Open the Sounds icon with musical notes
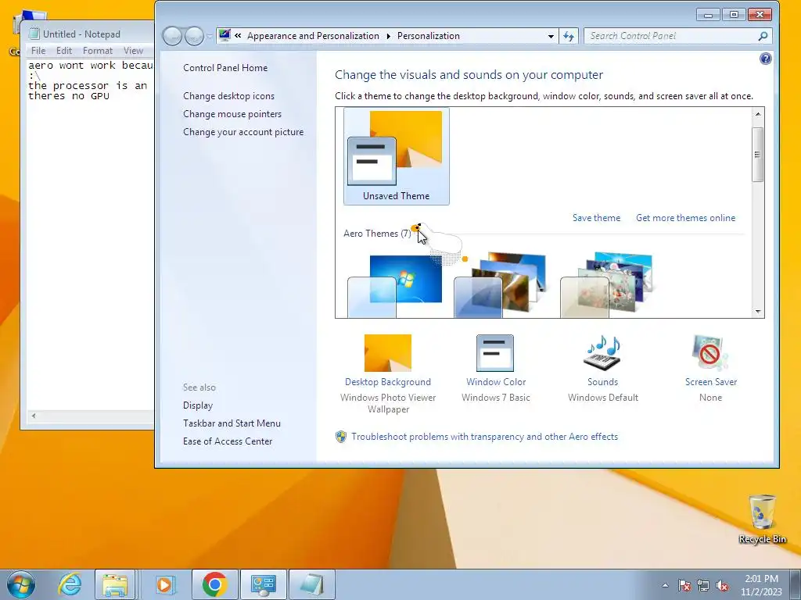This screenshot has width=801, height=600. click(602, 352)
